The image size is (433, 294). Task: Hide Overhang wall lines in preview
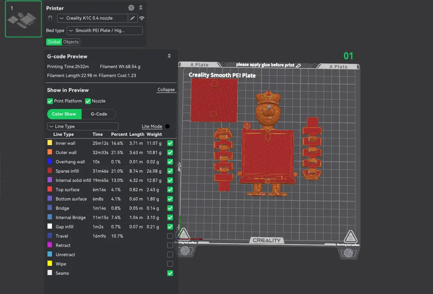pos(170,162)
